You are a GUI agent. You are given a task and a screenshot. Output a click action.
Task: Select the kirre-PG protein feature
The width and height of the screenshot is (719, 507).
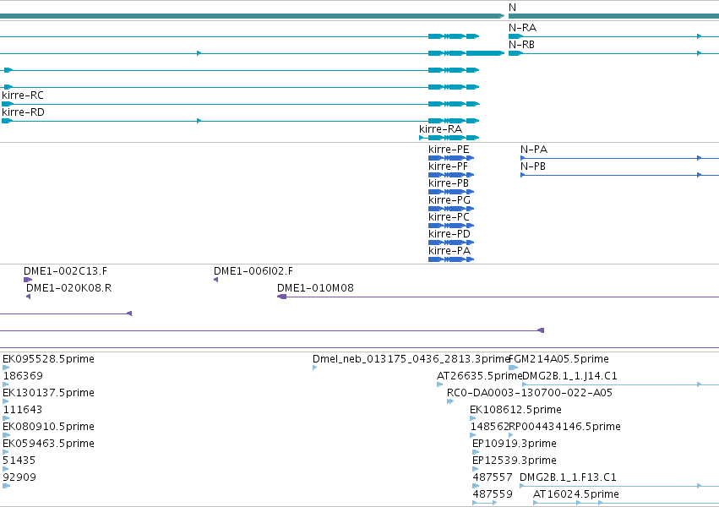451,209
